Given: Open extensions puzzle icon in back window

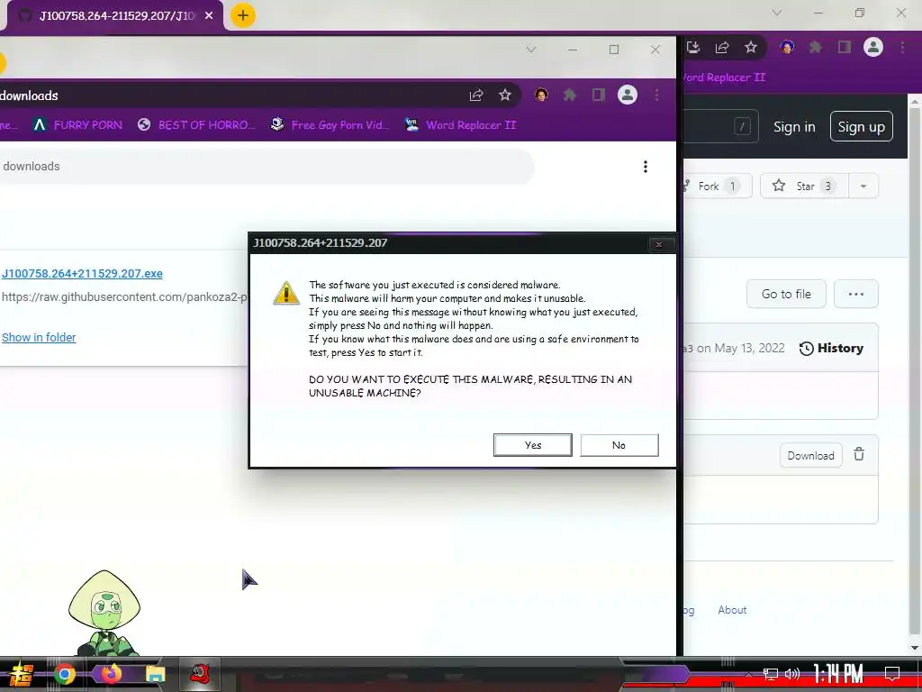Looking at the screenshot, I should click(x=816, y=47).
